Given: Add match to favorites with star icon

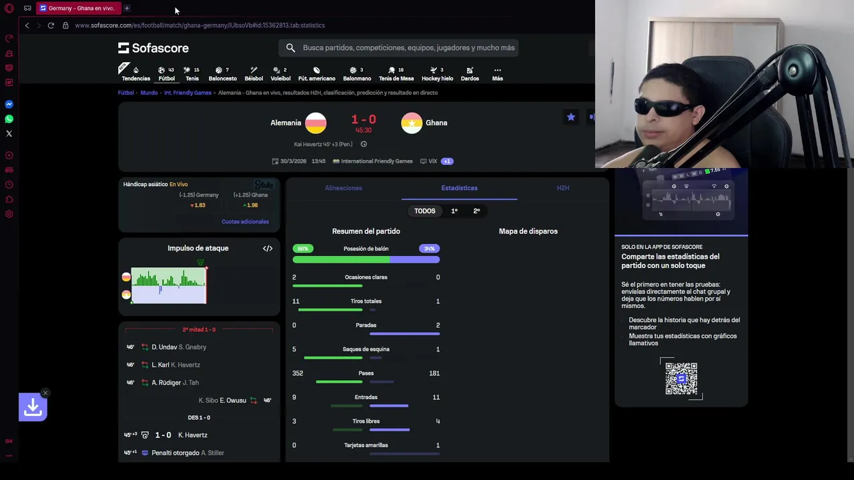Looking at the screenshot, I should 571,117.
